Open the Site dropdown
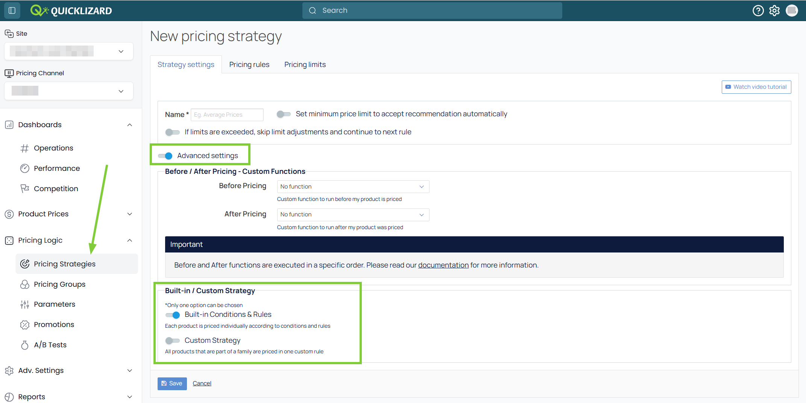The image size is (806, 403). coord(69,51)
